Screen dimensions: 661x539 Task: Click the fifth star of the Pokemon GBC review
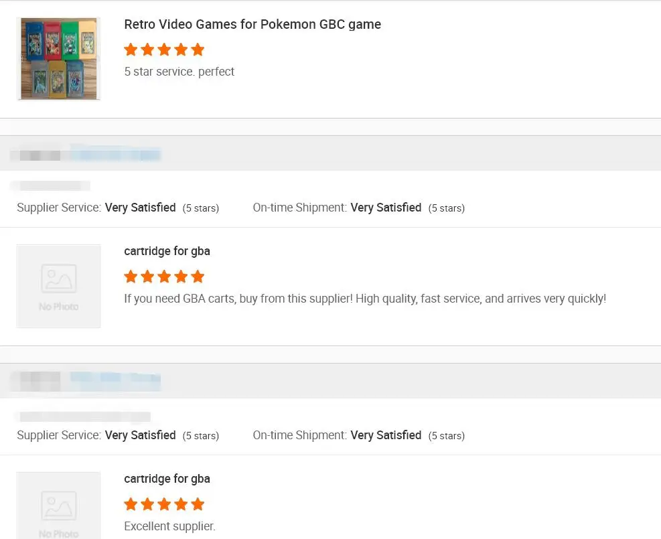coord(198,50)
